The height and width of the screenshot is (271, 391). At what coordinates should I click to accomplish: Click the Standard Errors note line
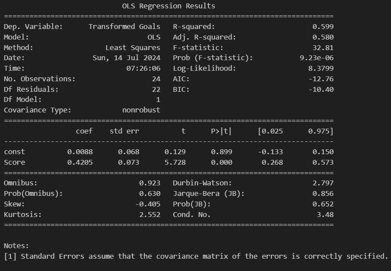pos(196,257)
